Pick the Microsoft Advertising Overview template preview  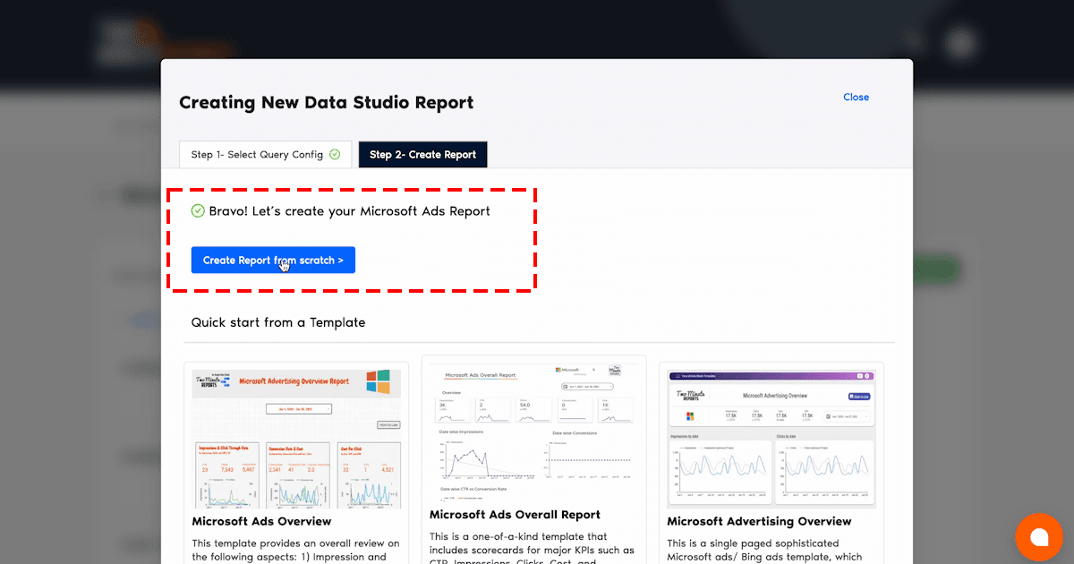771,436
